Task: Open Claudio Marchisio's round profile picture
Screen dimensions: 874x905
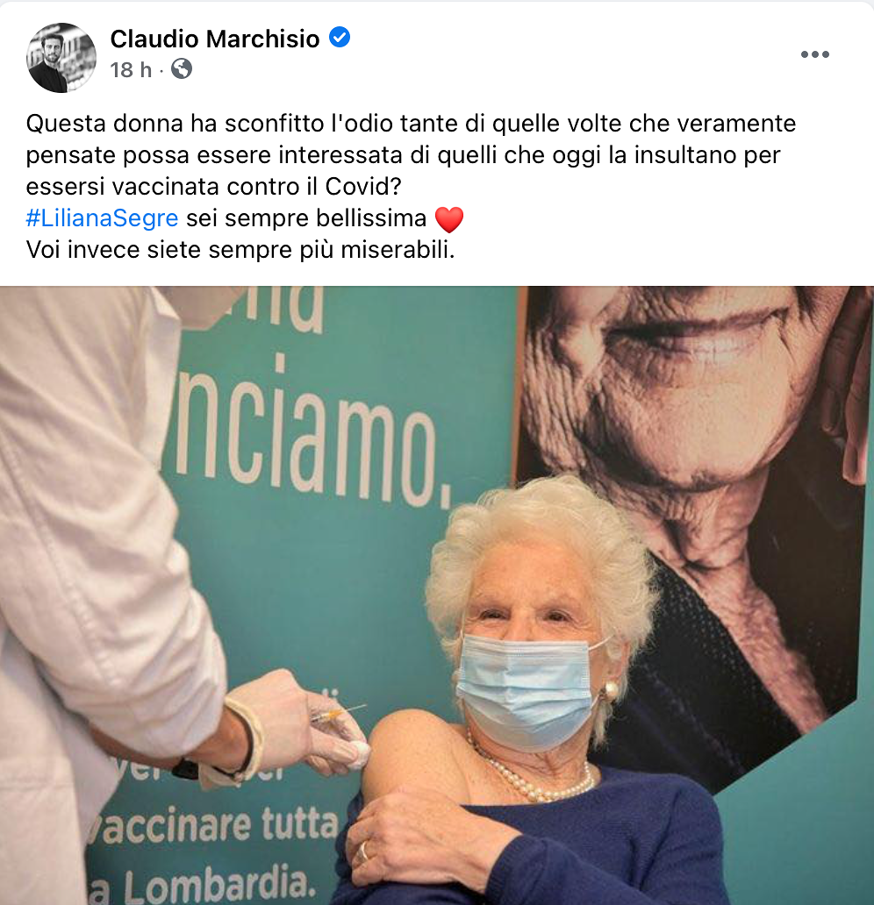Action: pyautogui.click(x=61, y=58)
